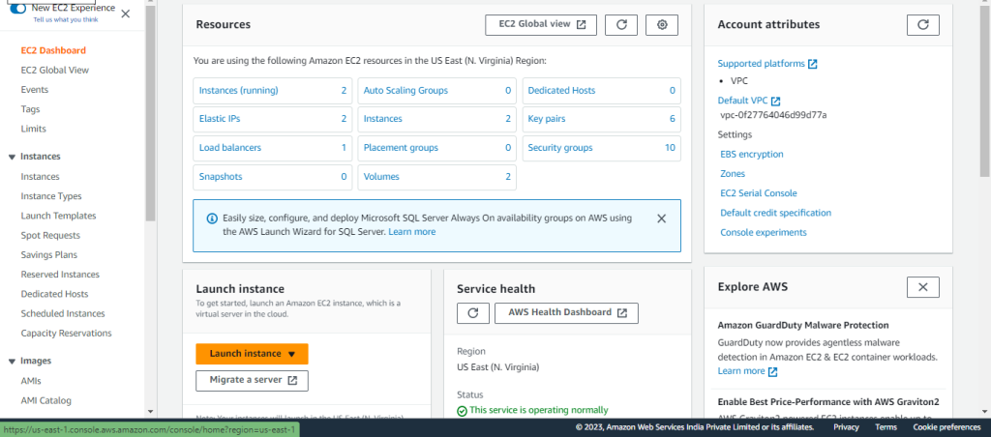Open Console experiments setting
Screen dimensions: 991x437
tap(764, 233)
